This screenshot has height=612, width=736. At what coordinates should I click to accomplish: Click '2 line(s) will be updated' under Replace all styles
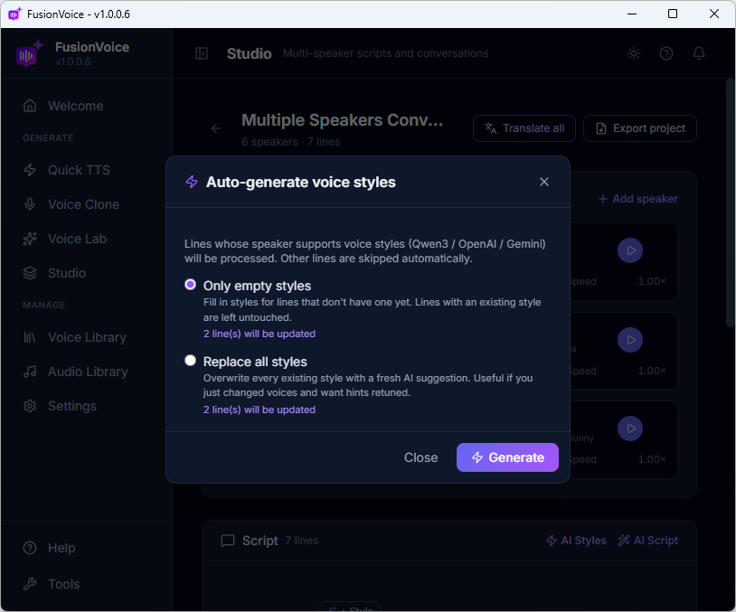coord(259,410)
